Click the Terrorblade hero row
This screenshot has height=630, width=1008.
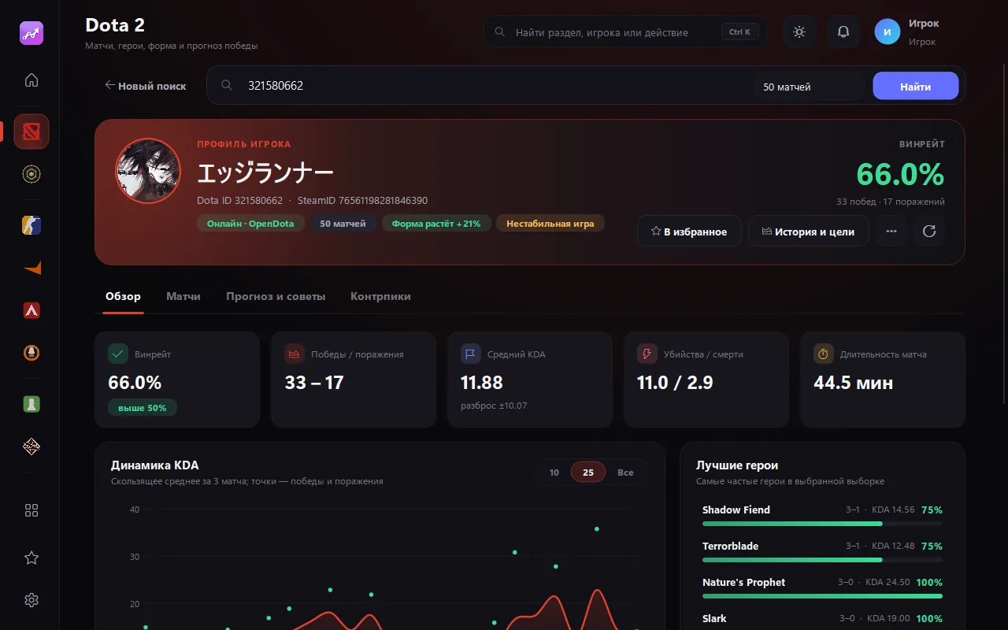pos(822,552)
